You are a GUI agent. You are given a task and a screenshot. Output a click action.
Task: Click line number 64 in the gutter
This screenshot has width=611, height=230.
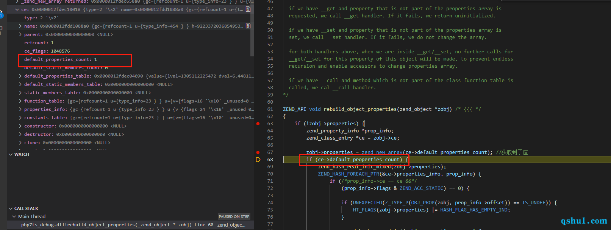pyautogui.click(x=270, y=131)
